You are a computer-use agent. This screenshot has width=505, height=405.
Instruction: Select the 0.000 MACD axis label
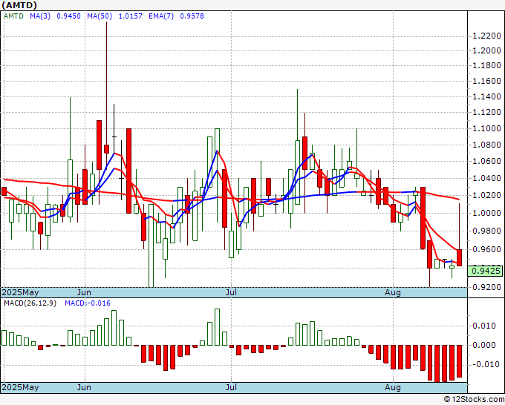point(484,345)
